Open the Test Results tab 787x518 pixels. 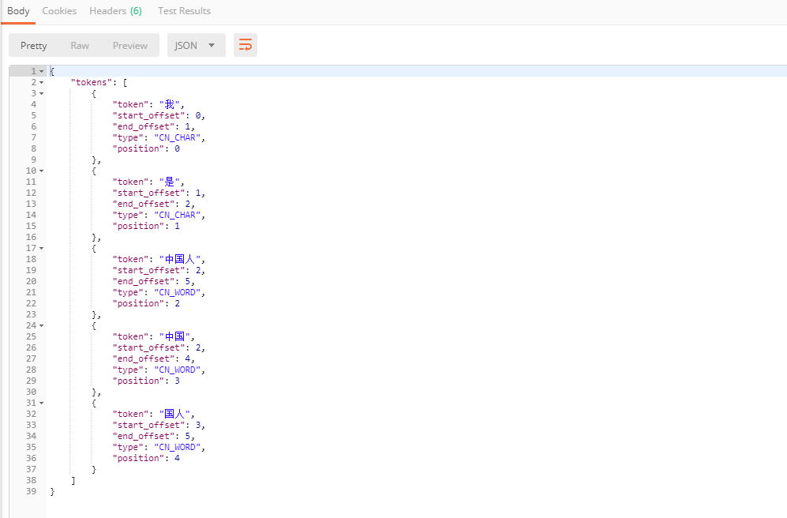click(184, 11)
